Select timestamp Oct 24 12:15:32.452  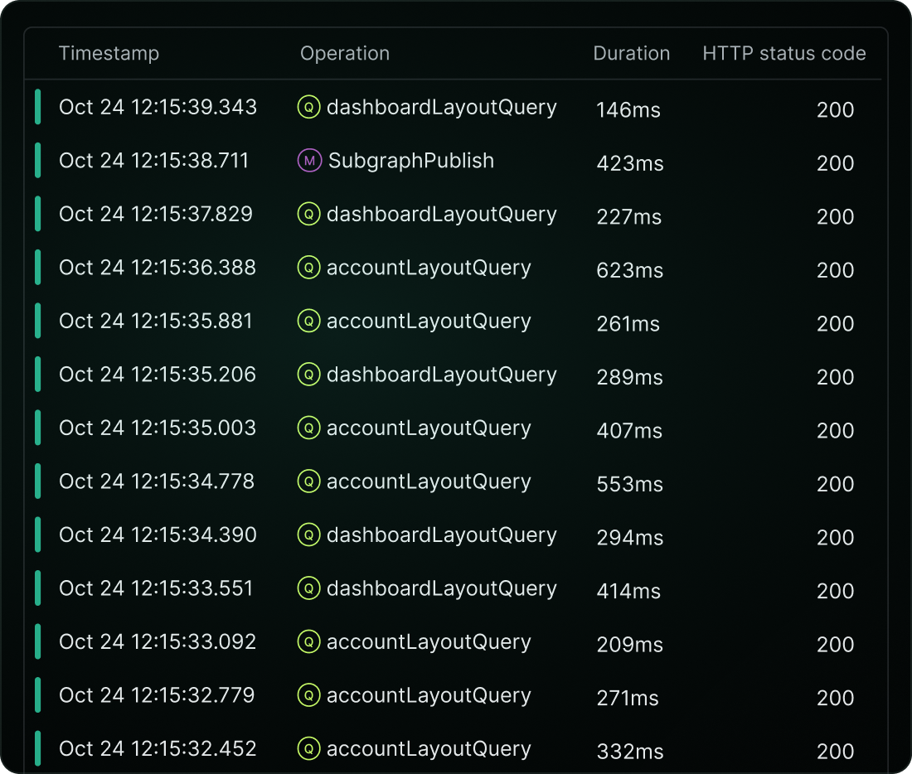click(x=158, y=749)
